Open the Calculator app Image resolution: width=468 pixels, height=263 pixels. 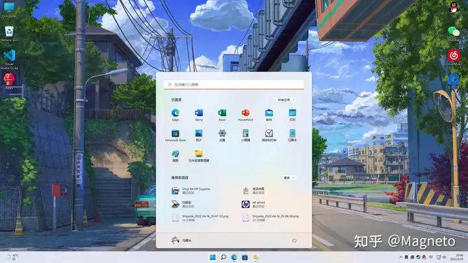[246, 134]
